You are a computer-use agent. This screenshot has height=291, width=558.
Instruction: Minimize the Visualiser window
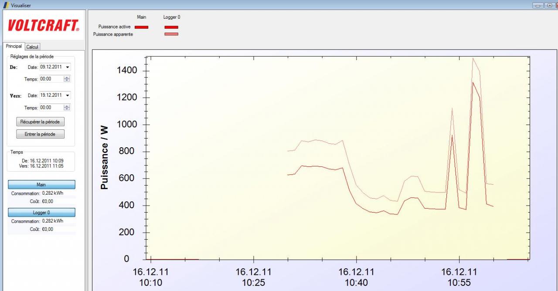point(538,5)
